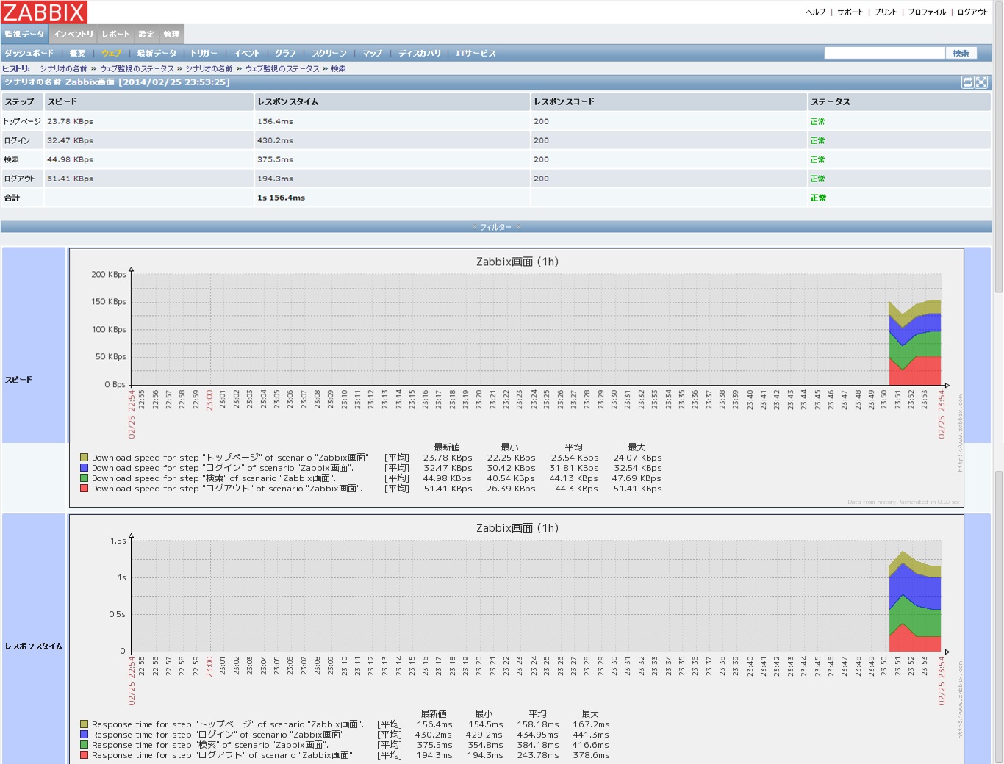Click the トップページ step cell
The width and height of the screenshot is (1004, 764).
(22, 121)
